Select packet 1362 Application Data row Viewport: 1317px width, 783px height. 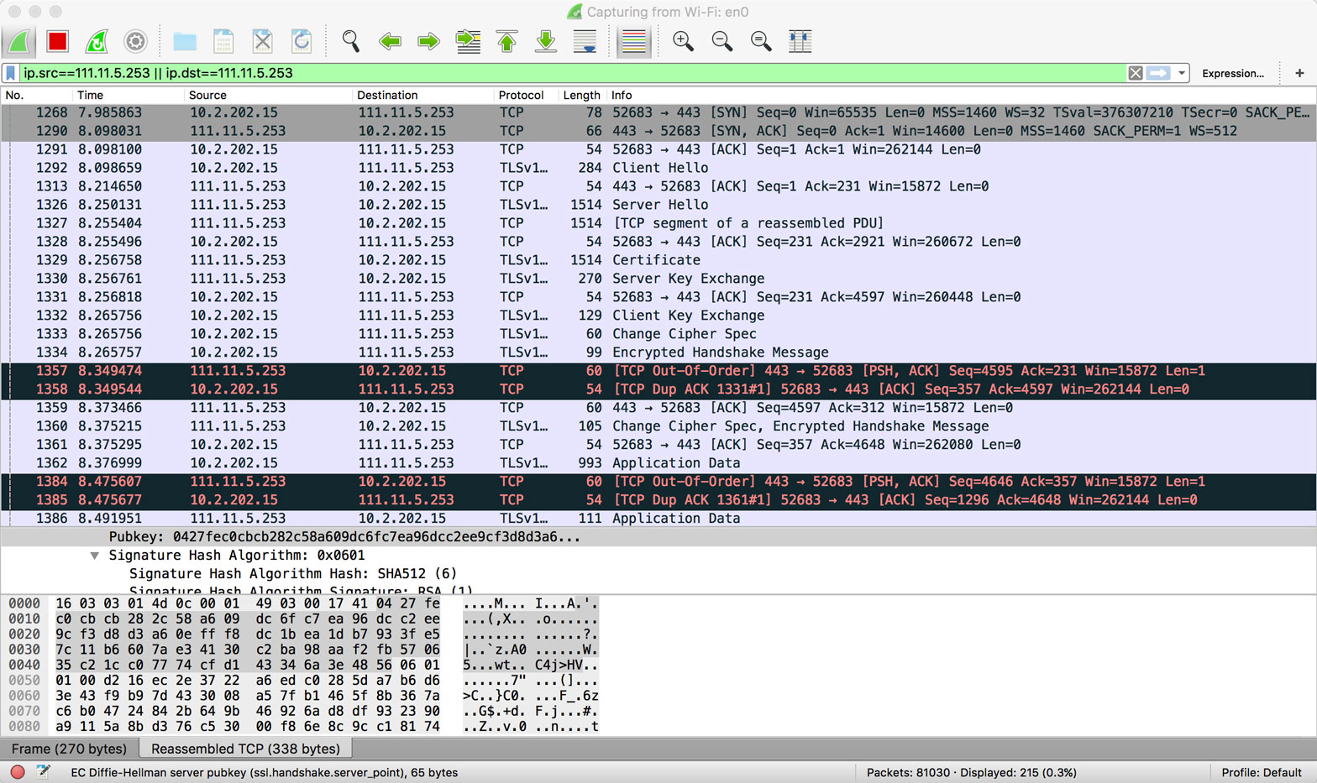[658, 463]
